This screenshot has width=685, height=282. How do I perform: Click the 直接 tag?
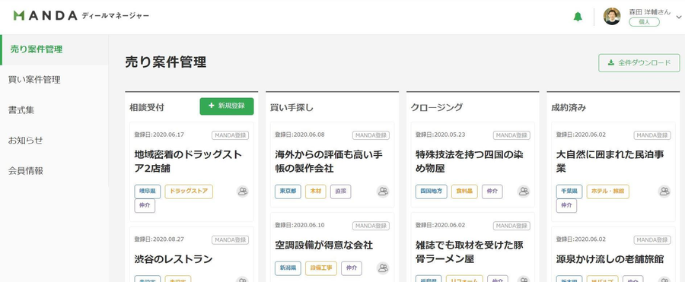[340, 192]
